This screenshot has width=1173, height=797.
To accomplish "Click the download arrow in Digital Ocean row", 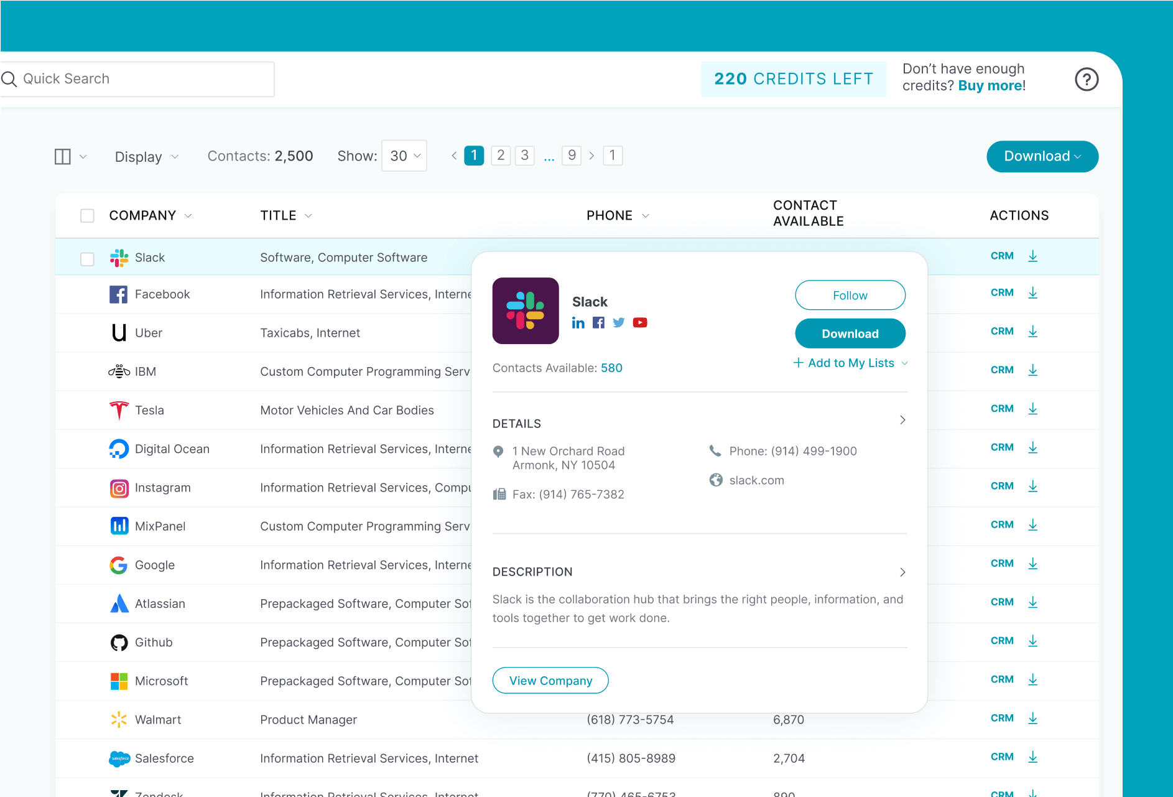I will tap(1032, 447).
